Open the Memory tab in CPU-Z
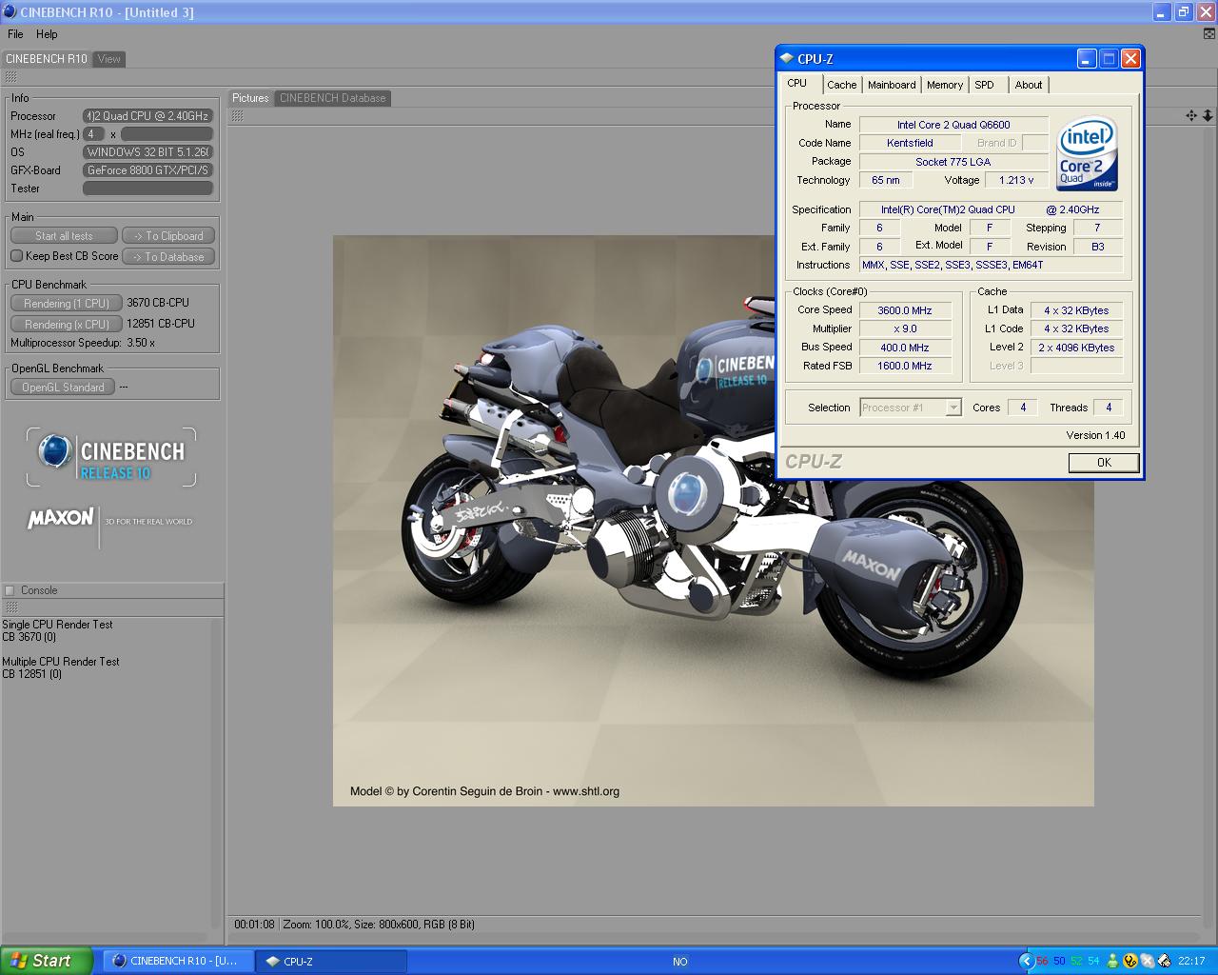 (945, 85)
